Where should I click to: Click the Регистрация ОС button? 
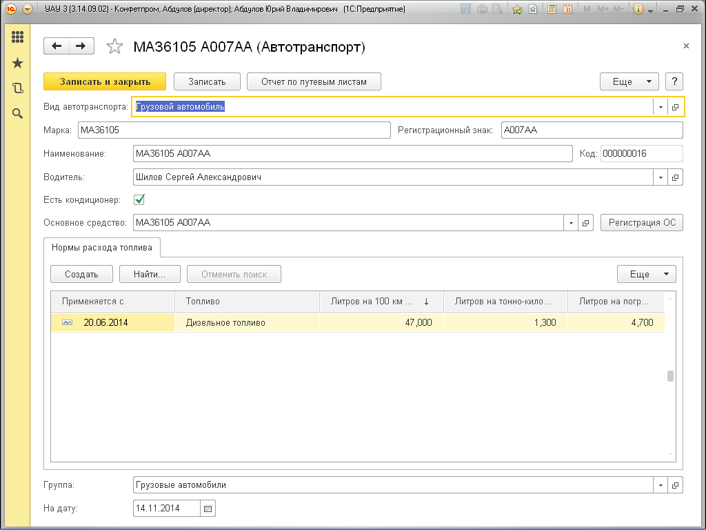pos(641,223)
